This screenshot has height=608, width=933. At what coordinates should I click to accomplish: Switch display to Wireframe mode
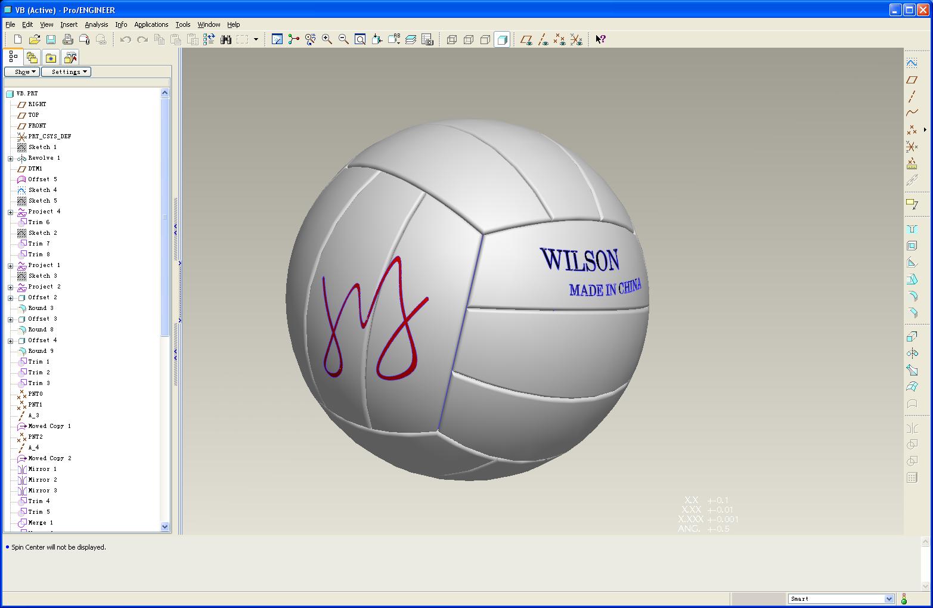pos(452,39)
